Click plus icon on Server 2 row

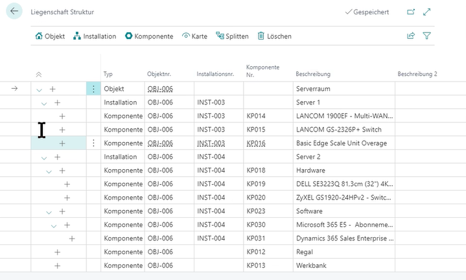click(x=57, y=157)
